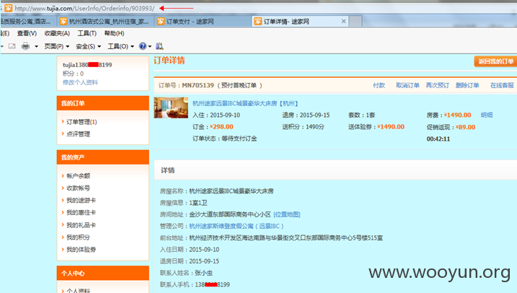Click the Tujia site icon in address bar
The image size is (517, 293).
coord(8,8)
